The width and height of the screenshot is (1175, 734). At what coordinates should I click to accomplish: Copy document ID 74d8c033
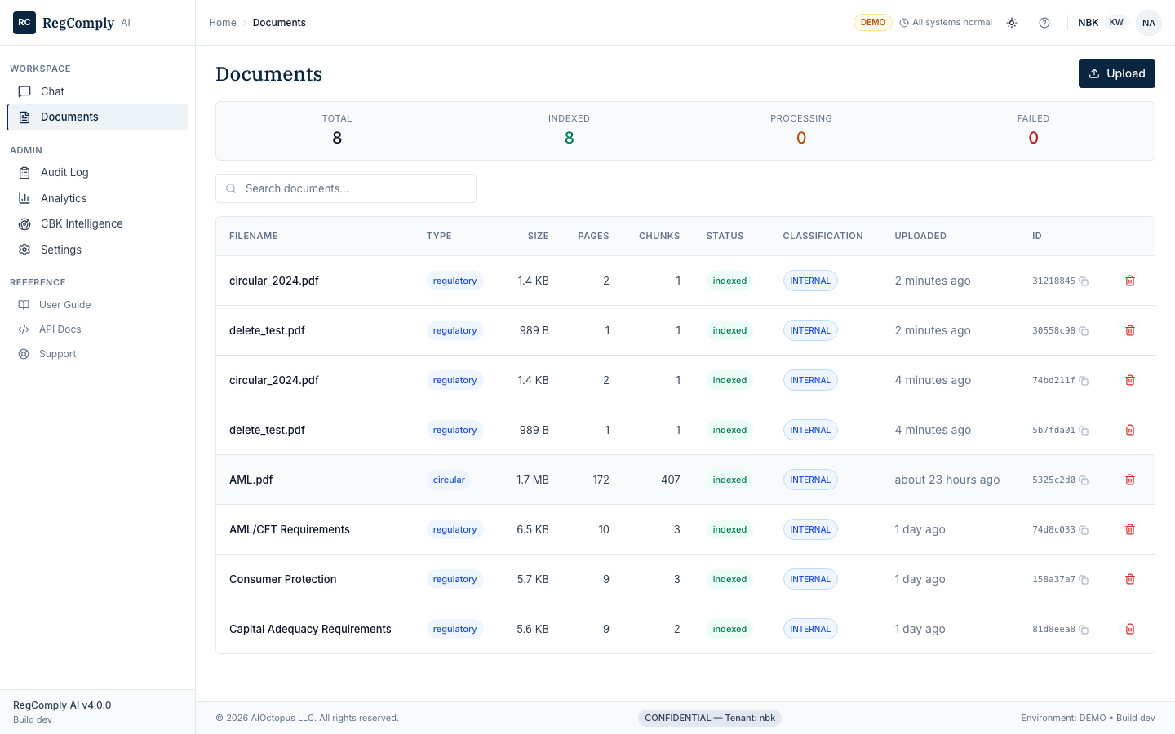(x=1084, y=530)
